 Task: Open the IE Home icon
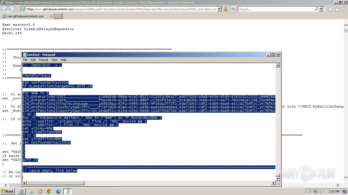point(330,9)
